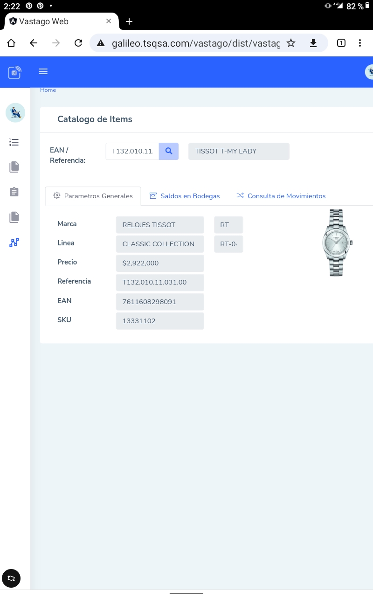Click the EAN / Referencia search field

[132, 151]
